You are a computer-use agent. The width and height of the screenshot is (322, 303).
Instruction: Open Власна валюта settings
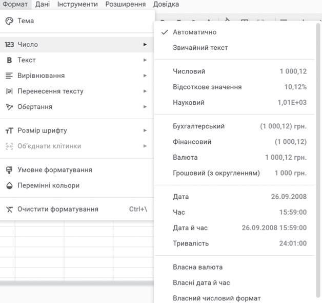[x=234, y=267]
